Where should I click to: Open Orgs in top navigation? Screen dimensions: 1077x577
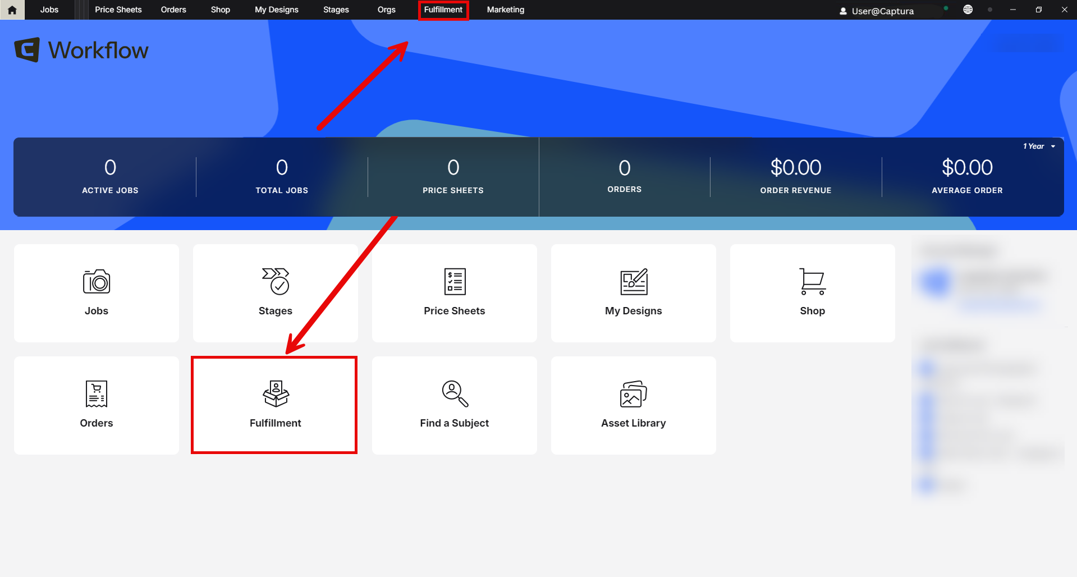tap(387, 10)
